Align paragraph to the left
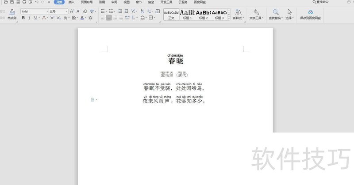 (x=103, y=18)
